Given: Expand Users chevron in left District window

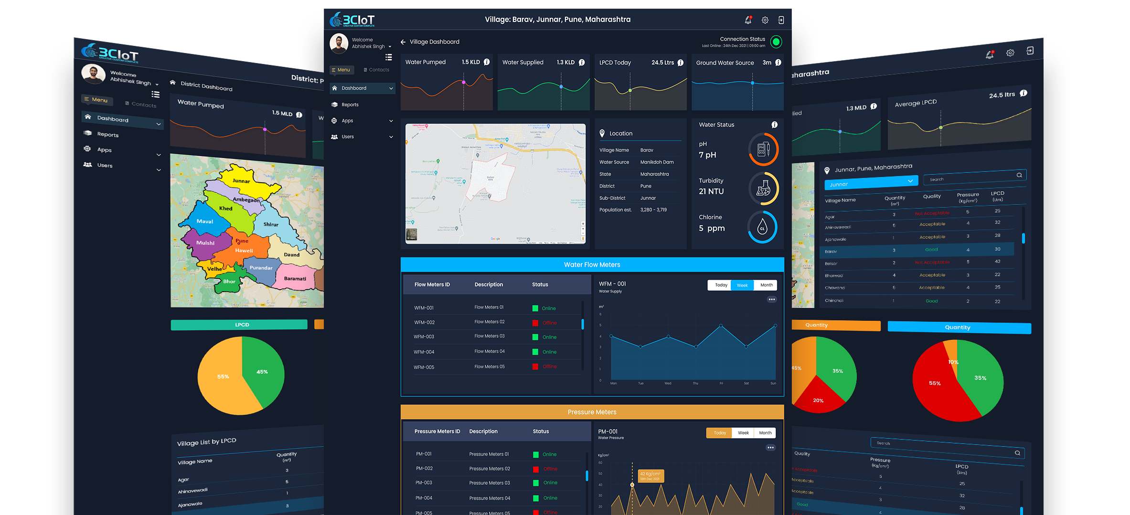Looking at the screenshot, I should pos(159,170).
